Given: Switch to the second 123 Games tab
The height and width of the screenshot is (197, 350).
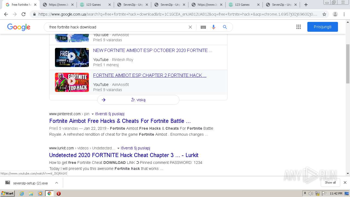Looking at the screenshot, I should (244, 5).
